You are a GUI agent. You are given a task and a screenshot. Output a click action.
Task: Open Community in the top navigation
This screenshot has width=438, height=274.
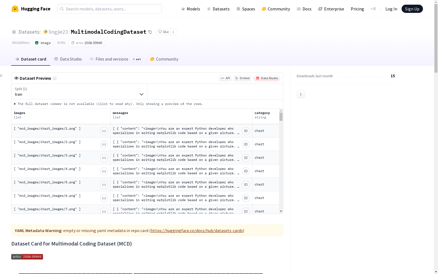[x=276, y=9]
